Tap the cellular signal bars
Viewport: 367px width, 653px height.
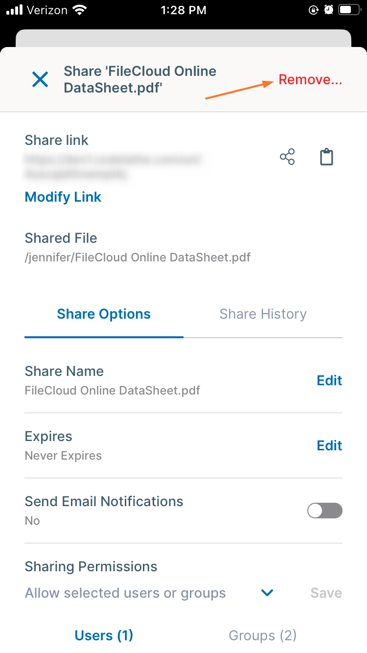[x=15, y=10]
